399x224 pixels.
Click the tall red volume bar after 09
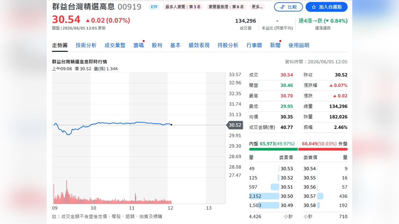(x=66, y=192)
